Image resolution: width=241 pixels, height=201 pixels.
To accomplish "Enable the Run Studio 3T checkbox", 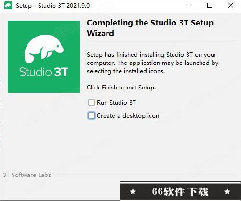I will (92, 102).
